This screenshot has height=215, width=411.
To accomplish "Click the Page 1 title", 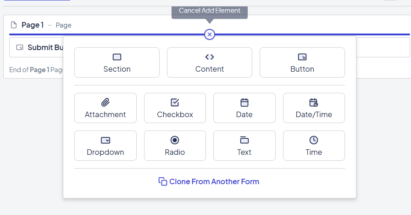I will [x=33, y=25].
